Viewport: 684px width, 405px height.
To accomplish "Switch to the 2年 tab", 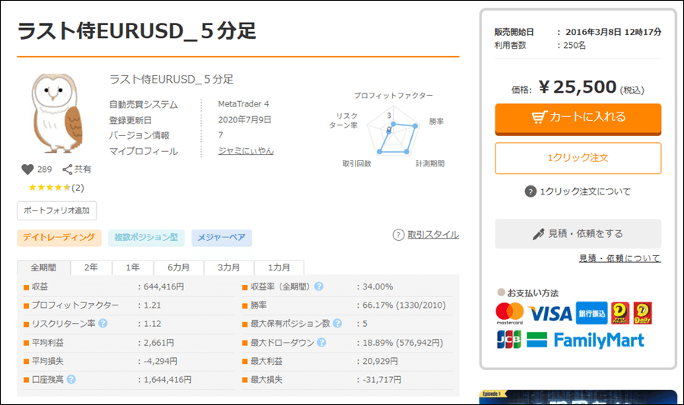I will pos(91,267).
